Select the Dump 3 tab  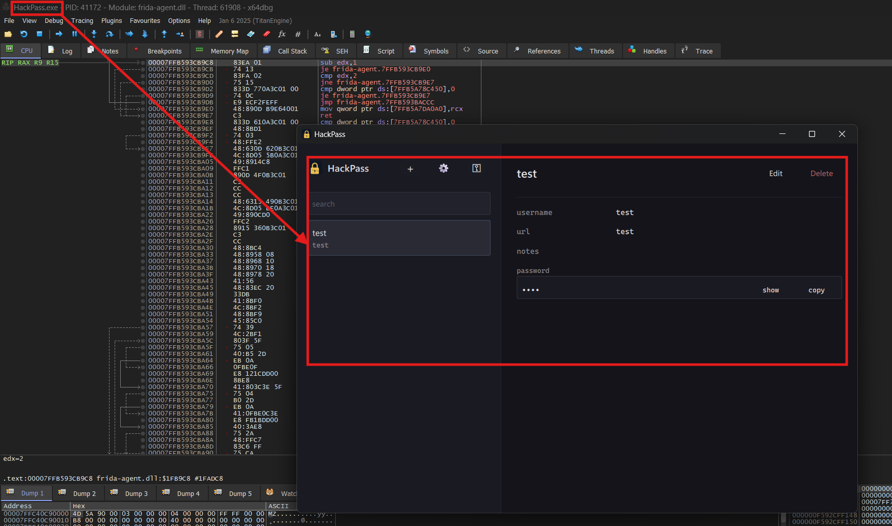130,493
